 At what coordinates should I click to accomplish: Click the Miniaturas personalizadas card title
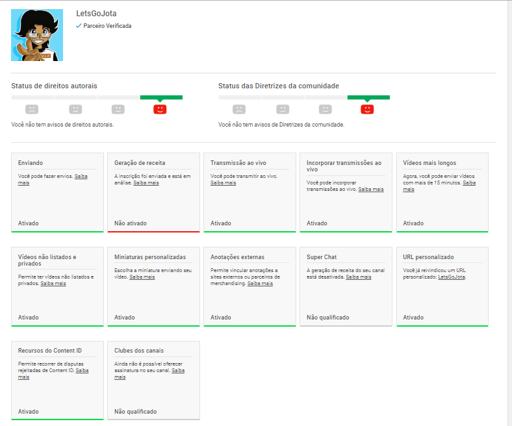point(150,257)
